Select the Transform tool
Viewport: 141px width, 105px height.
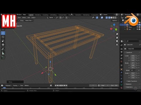[3, 45]
